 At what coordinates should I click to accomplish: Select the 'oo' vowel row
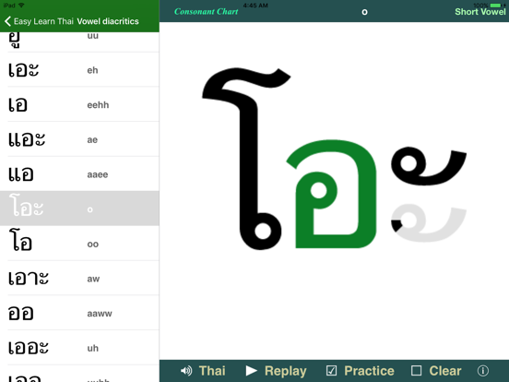79,244
